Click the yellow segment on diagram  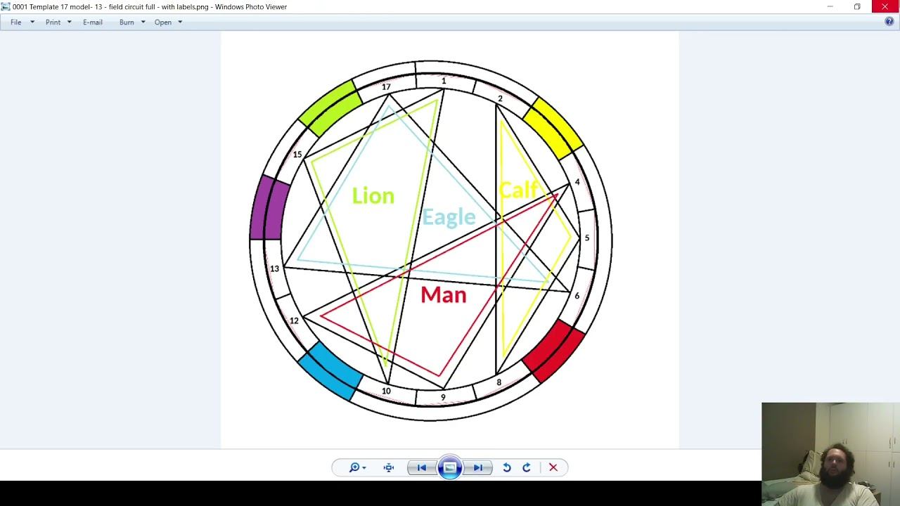pyautogui.click(x=553, y=128)
